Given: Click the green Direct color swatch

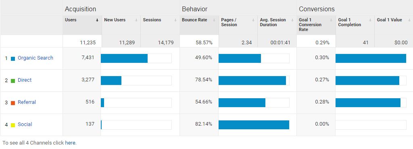Looking at the screenshot, I should tap(13, 81).
